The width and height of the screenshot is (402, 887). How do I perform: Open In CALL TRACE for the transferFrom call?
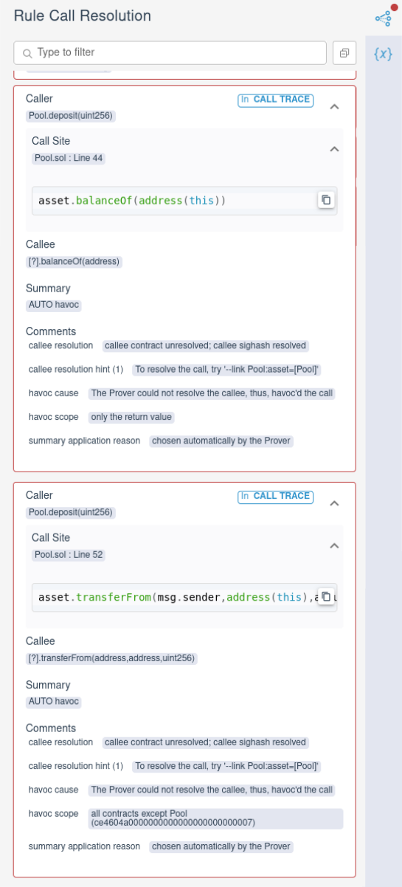[275, 497]
